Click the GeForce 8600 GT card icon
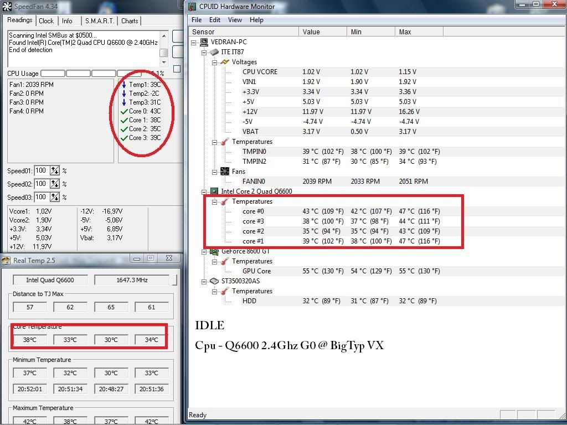This screenshot has height=425, width=567. (214, 251)
